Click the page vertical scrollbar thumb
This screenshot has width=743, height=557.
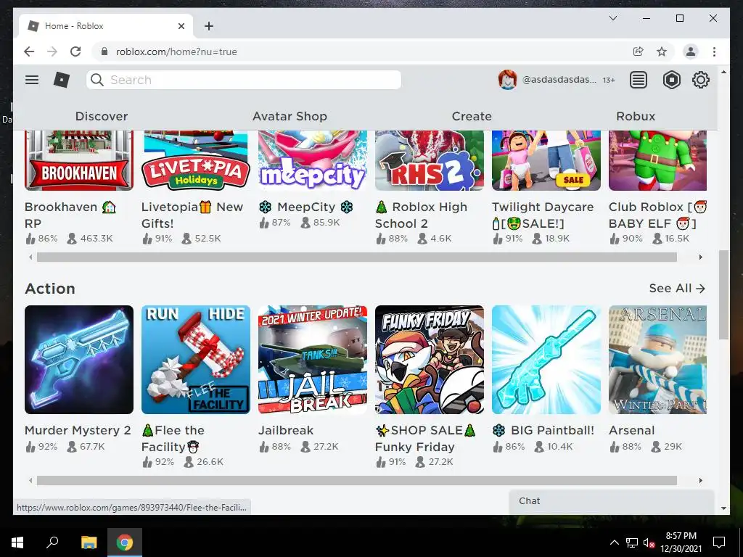(723, 294)
